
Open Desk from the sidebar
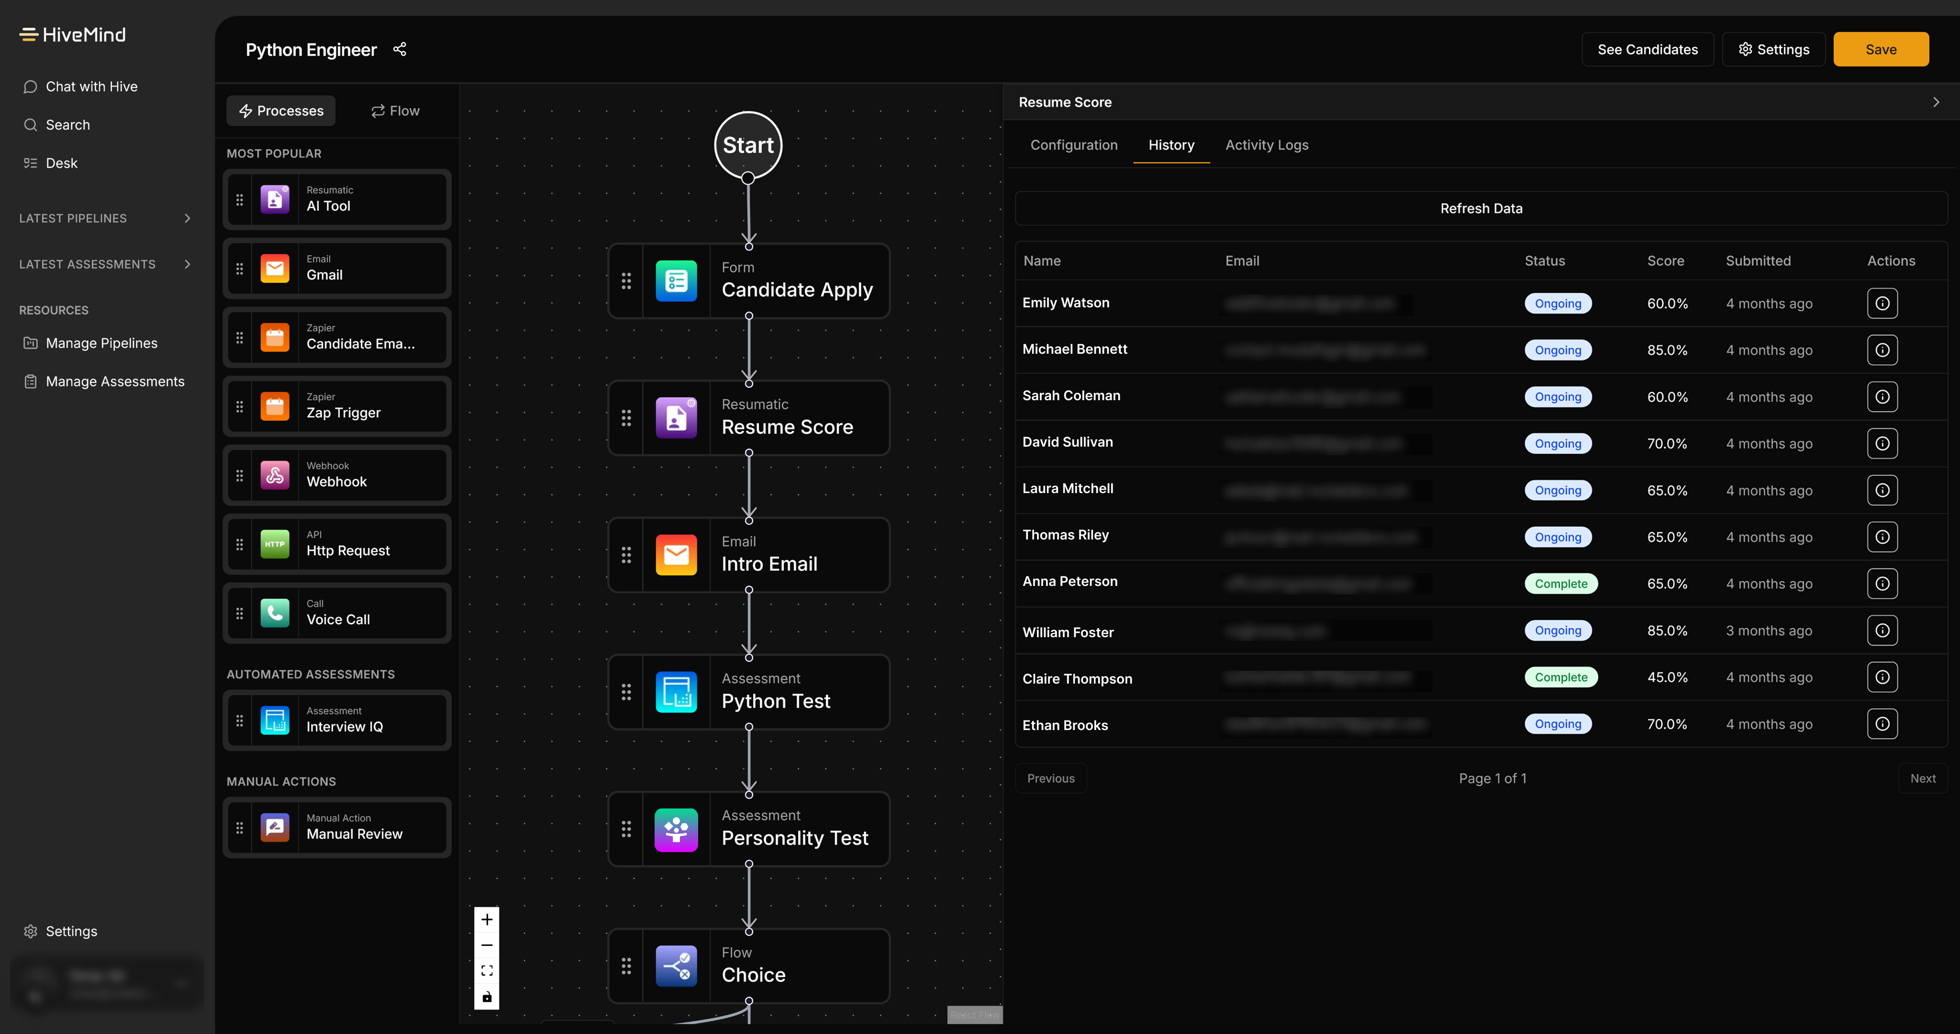pyautogui.click(x=61, y=163)
